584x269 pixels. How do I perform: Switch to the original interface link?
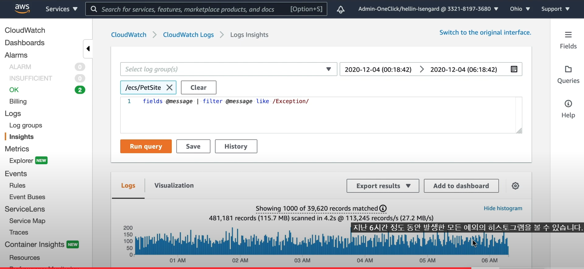pyautogui.click(x=485, y=32)
